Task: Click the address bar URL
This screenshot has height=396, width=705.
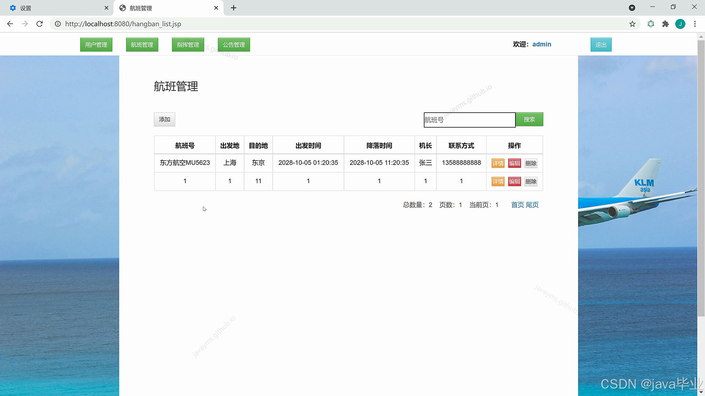Action: 123,24
